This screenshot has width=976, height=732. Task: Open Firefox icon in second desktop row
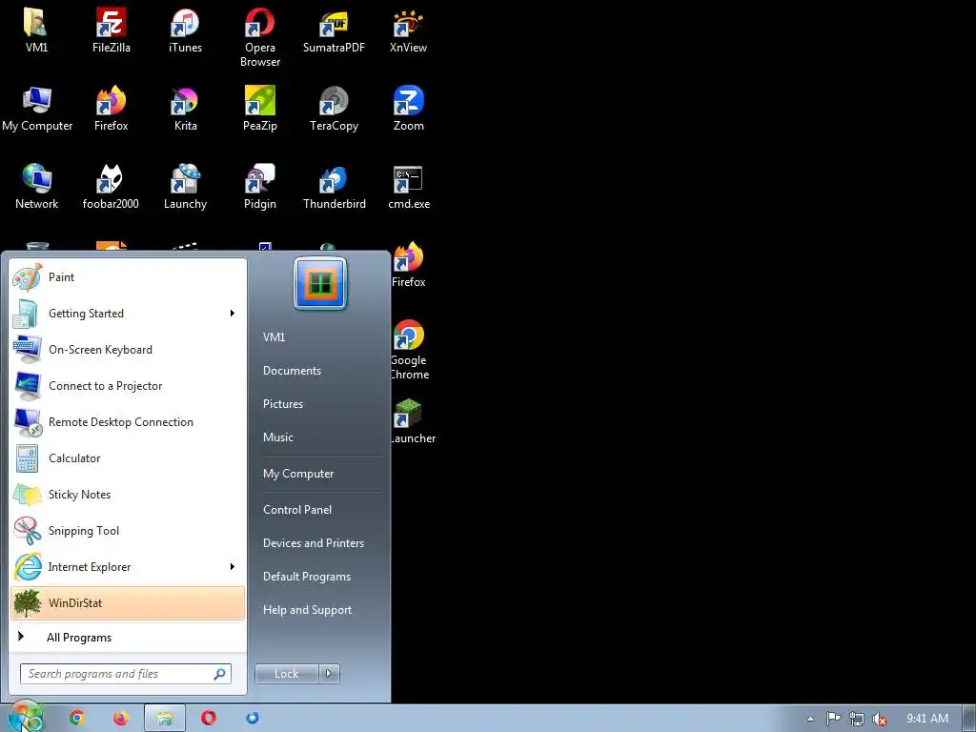tap(111, 109)
